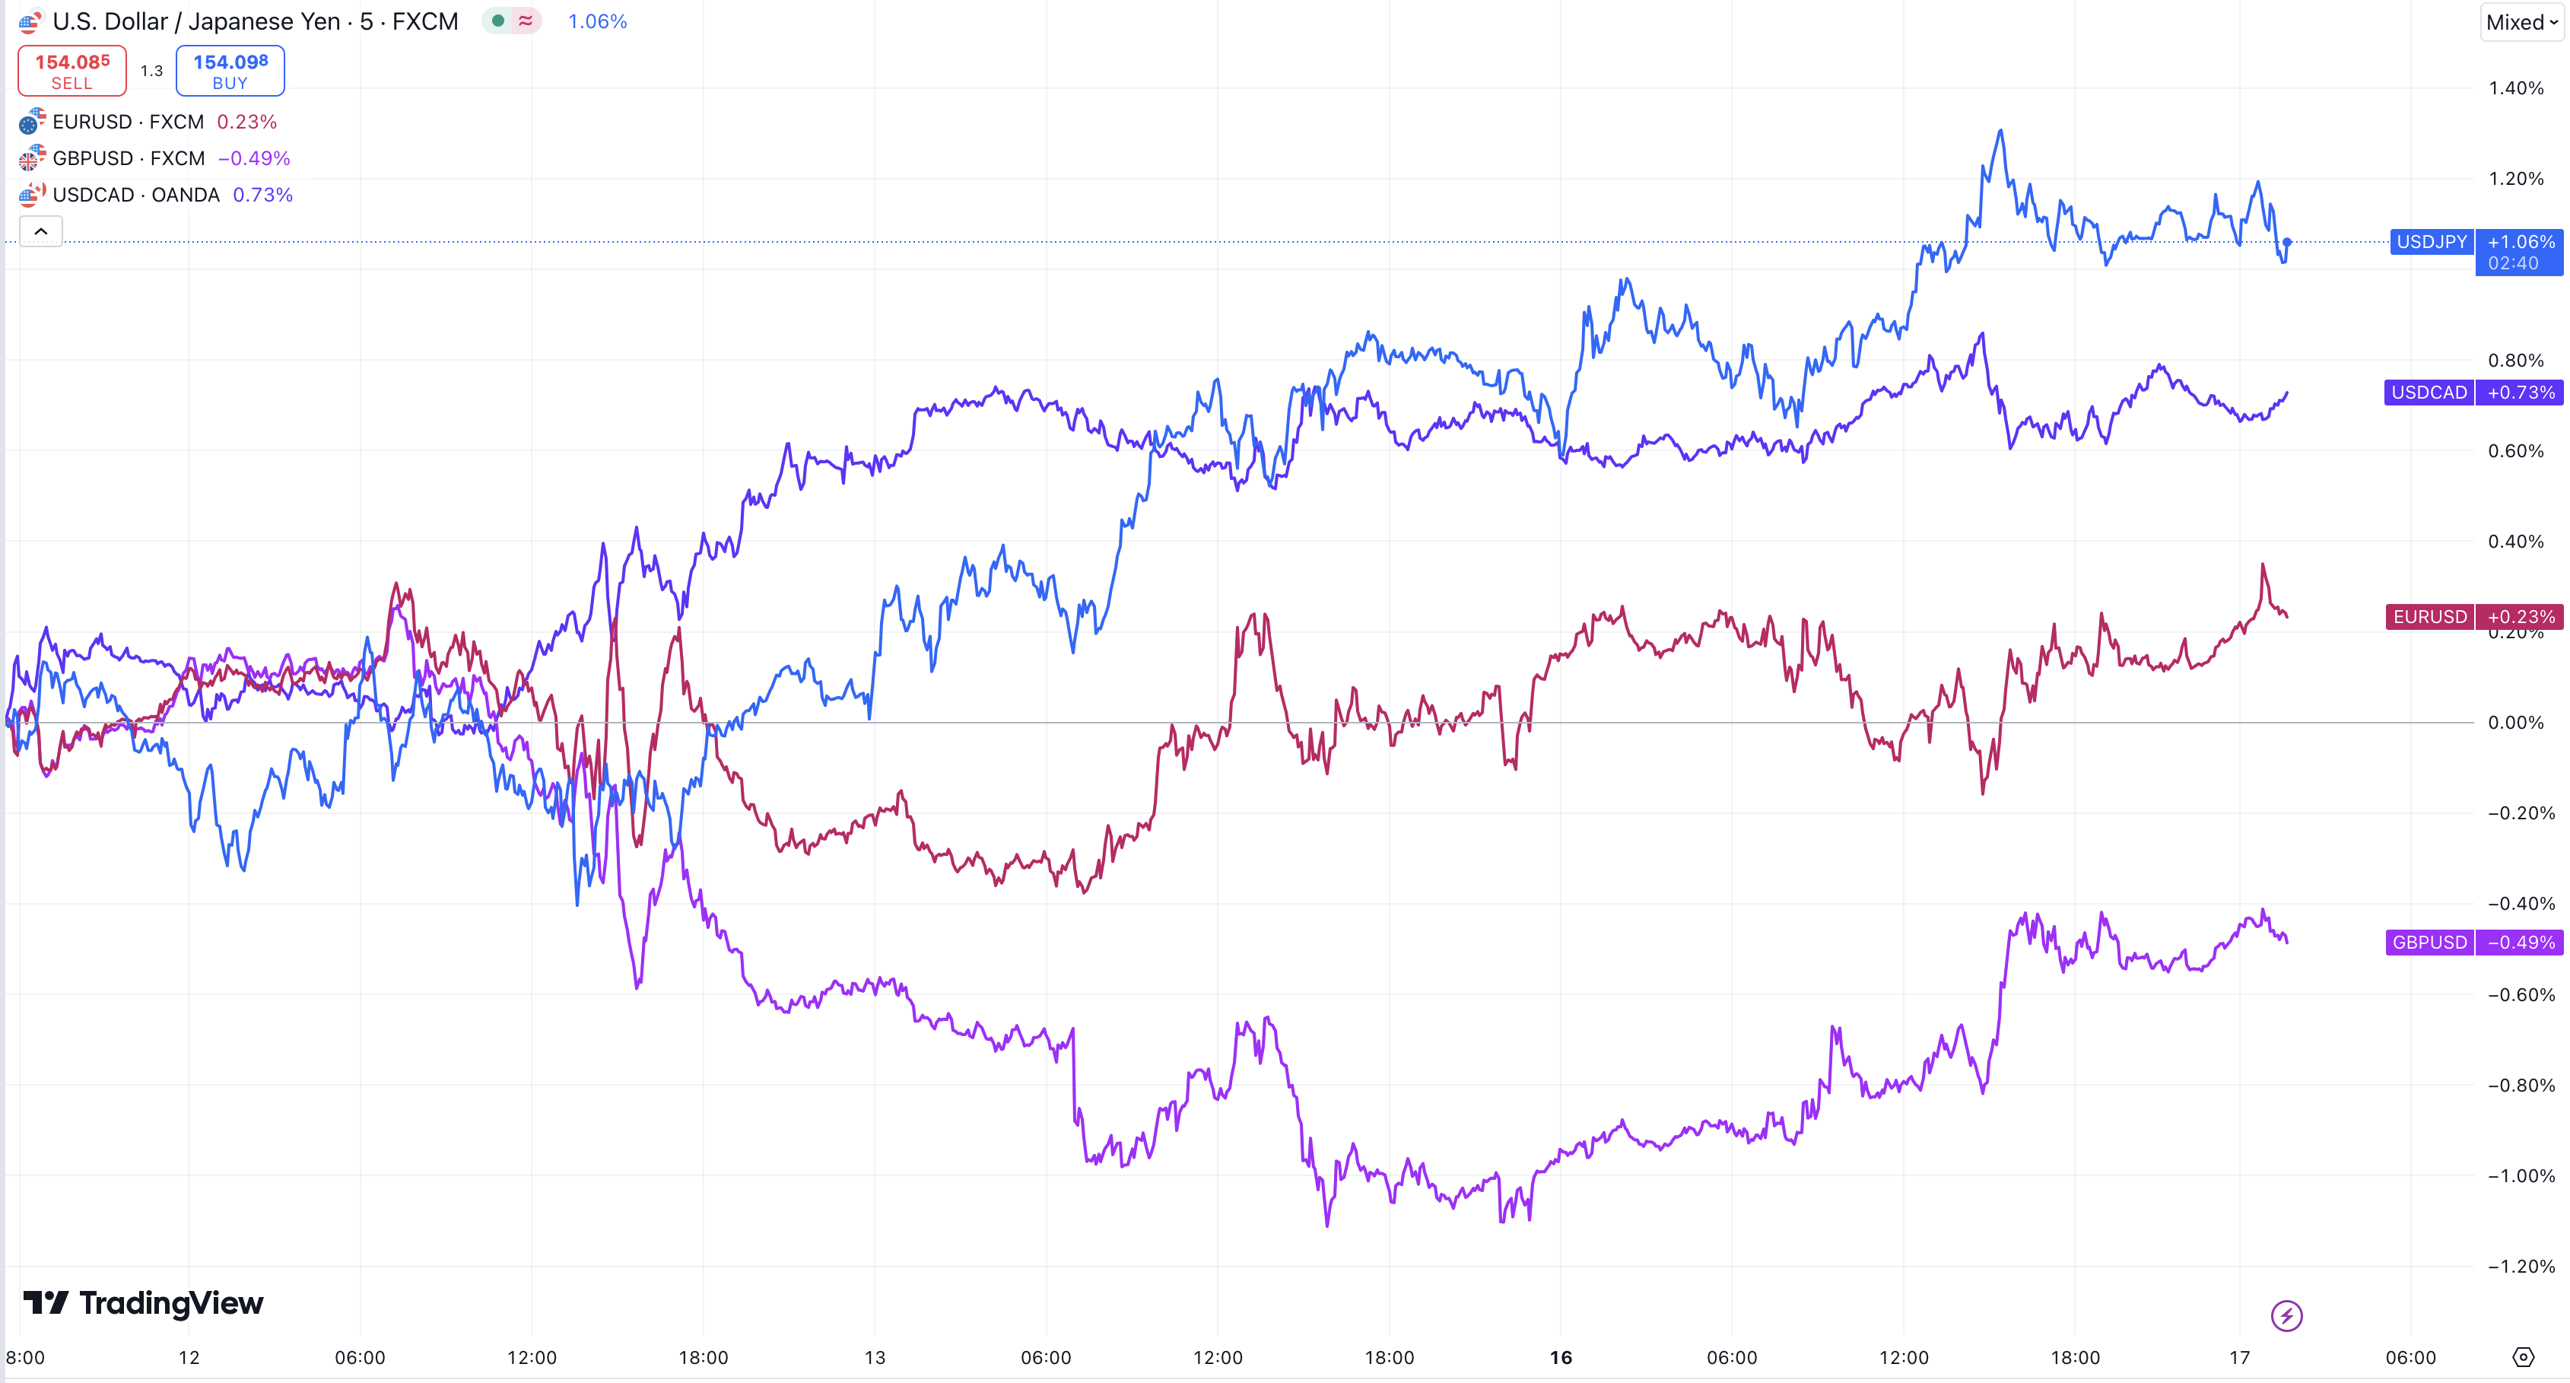This screenshot has width=2570, height=1383.
Task: Click the SELL 154.085 button
Action: (71, 71)
